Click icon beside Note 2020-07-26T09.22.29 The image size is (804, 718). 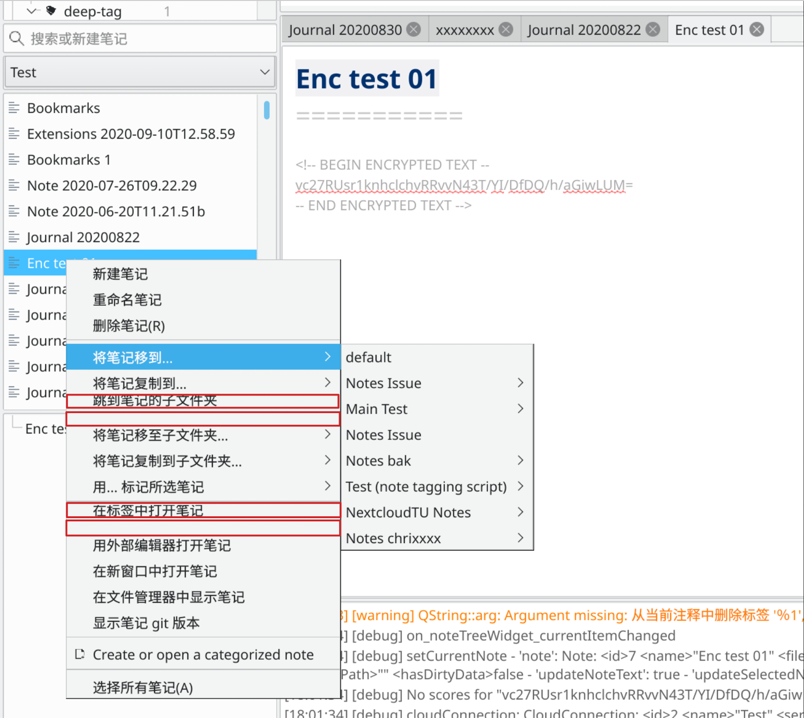point(14,186)
